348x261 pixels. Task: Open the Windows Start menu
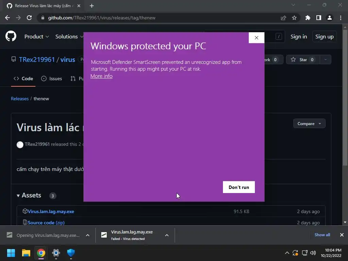click(x=11, y=253)
